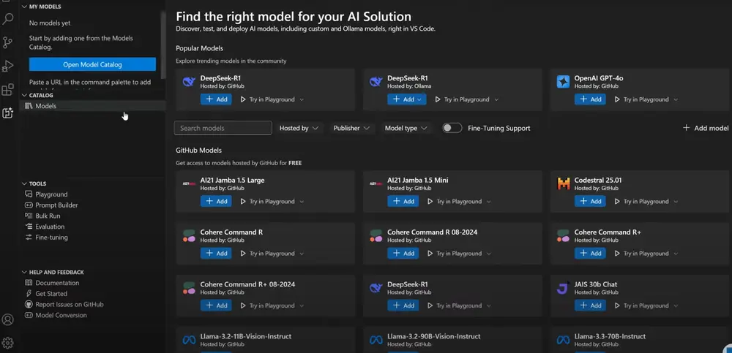Click Llama-3.3-70B-Instruct Meta logo
Viewport: 732px width, 353px height.
(x=563, y=341)
